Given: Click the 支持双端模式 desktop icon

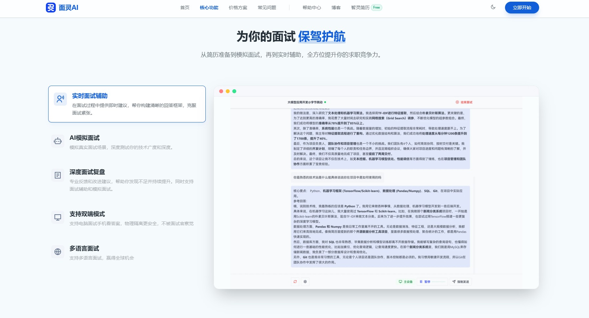Looking at the screenshot, I should coord(58,217).
